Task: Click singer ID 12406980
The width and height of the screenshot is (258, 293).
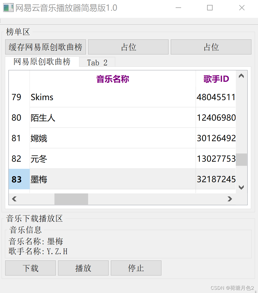Action: [x=216, y=118]
